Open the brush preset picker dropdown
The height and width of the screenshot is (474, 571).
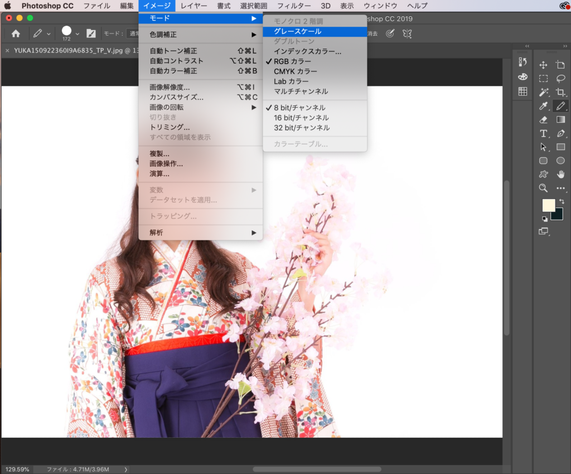(x=77, y=33)
